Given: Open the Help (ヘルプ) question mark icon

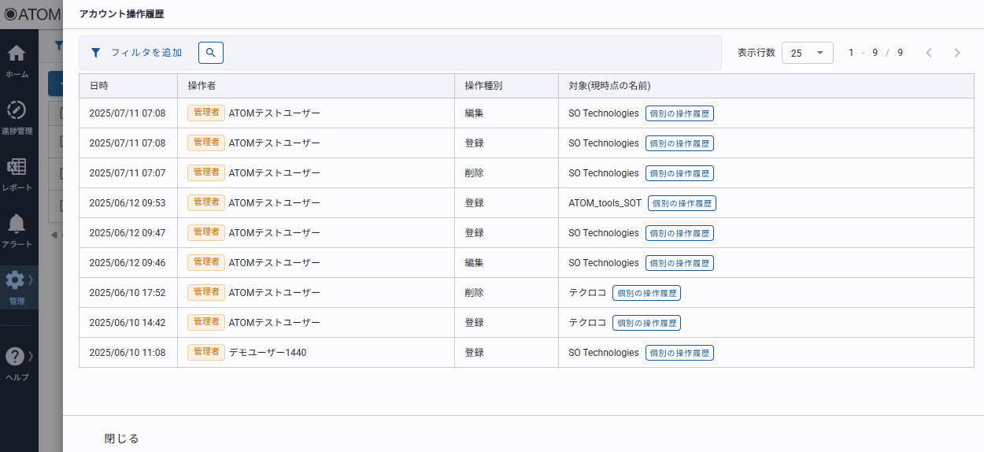Looking at the screenshot, I should (15, 357).
